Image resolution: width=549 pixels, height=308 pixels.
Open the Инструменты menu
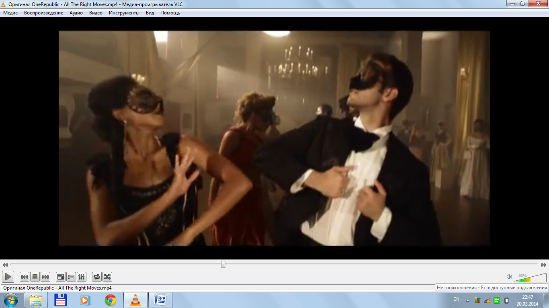point(124,13)
